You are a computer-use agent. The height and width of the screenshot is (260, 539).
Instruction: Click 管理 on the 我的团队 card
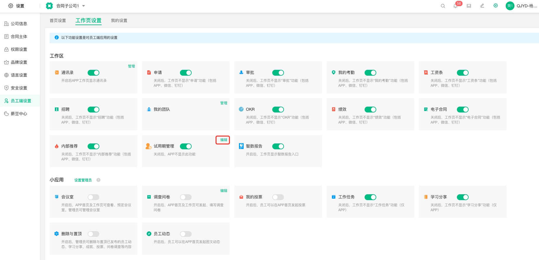point(223,103)
